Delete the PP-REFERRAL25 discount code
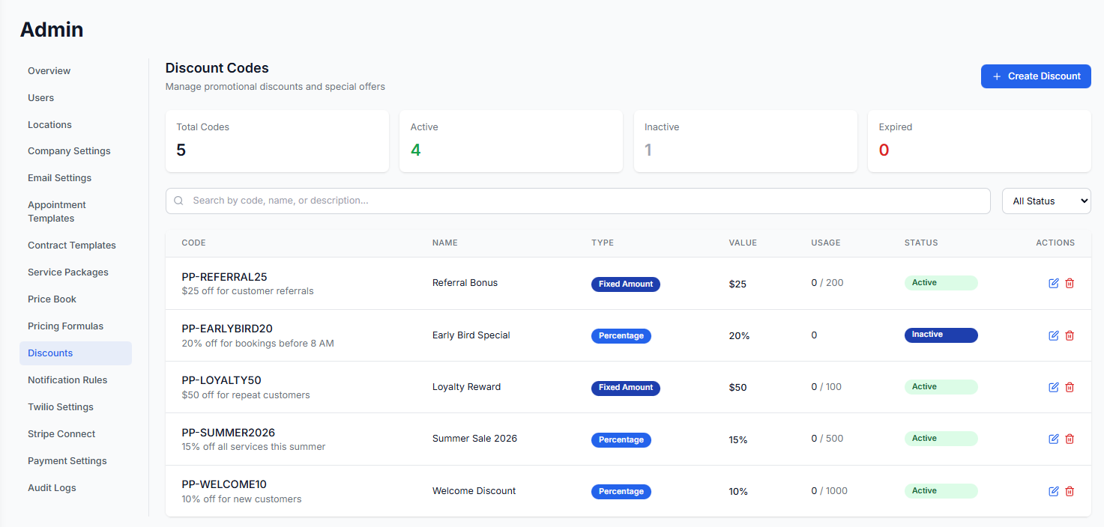This screenshot has height=527, width=1104. (x=1070, y=283)
